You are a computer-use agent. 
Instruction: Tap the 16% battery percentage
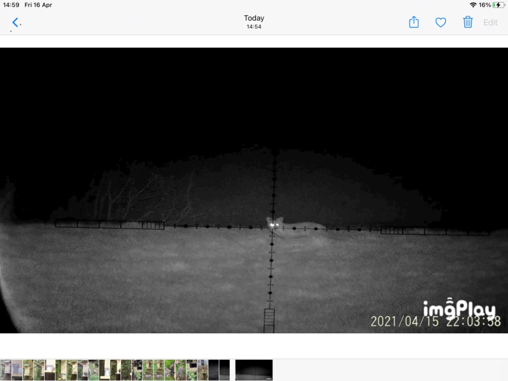(485, 5)
